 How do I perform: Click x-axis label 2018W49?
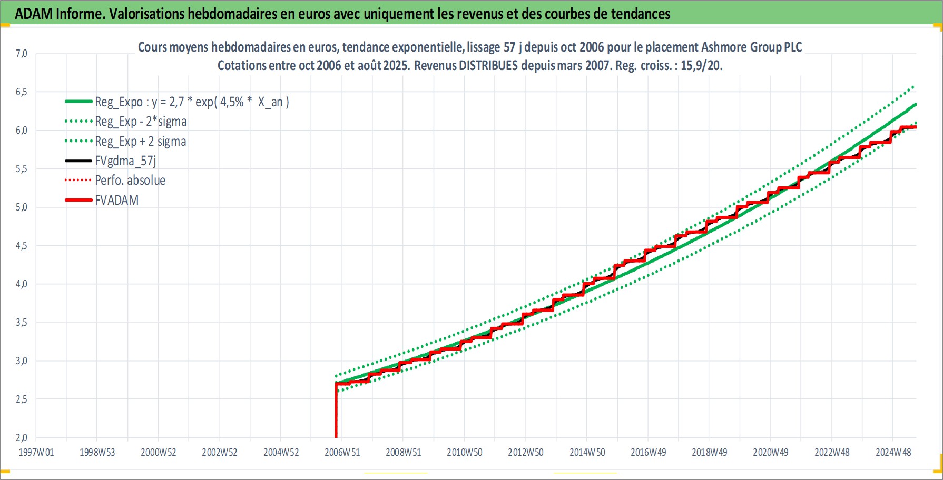(710, 452)
